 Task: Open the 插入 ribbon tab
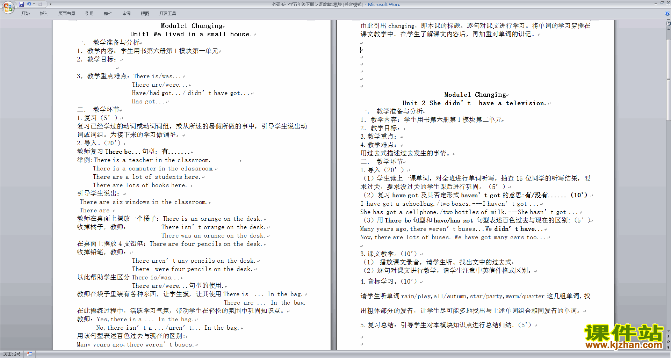pyautogui.click(x=44, y=14)
